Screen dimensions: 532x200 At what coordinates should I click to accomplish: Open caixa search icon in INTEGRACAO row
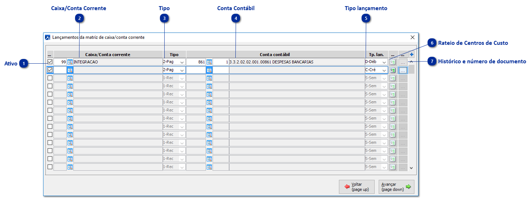pos(70,62)
